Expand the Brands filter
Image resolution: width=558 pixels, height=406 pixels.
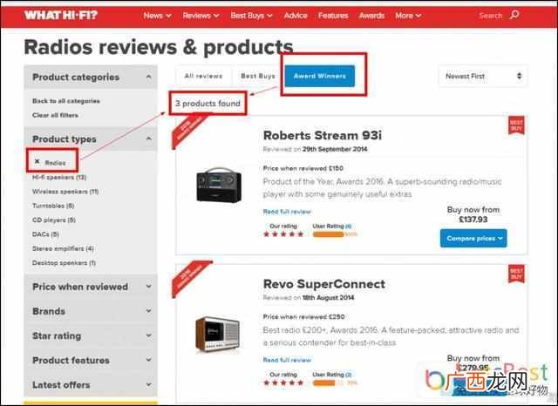pos(91,311)
